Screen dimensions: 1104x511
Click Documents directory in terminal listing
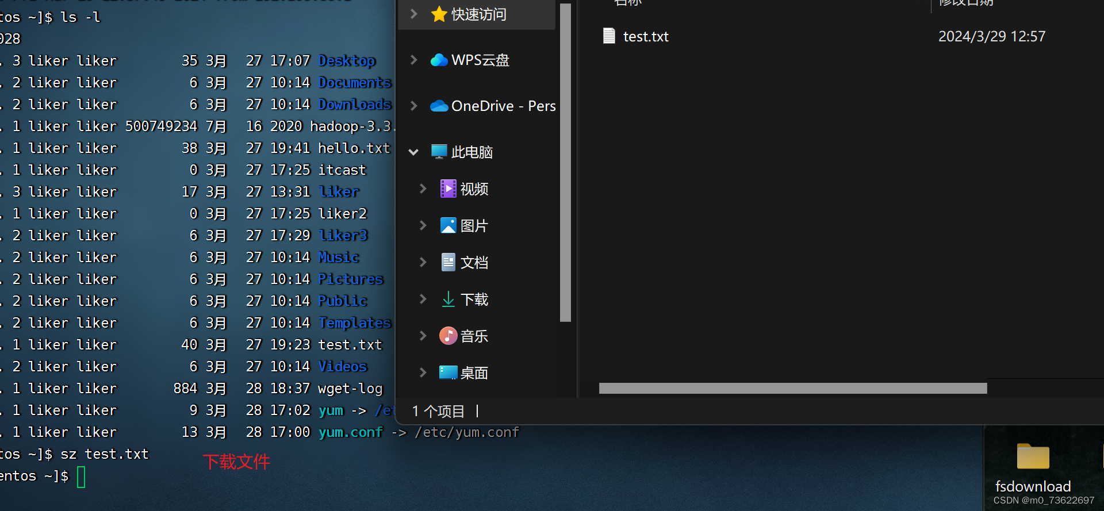point(355,82)
